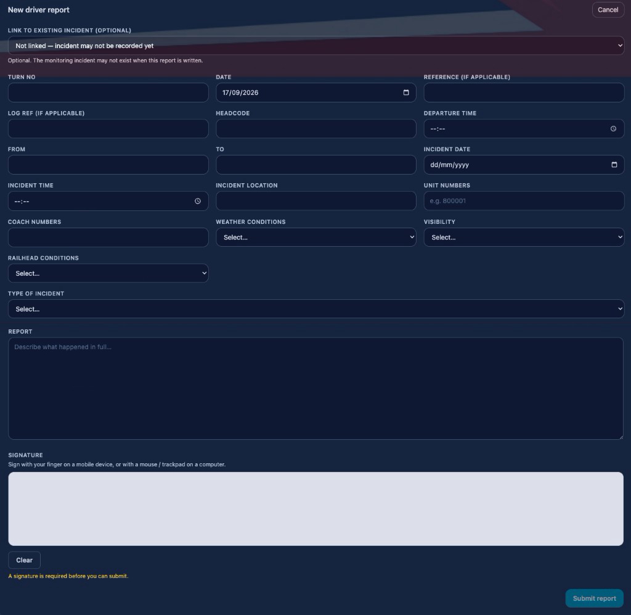Click into the Report text area

[x=316, y=388]
